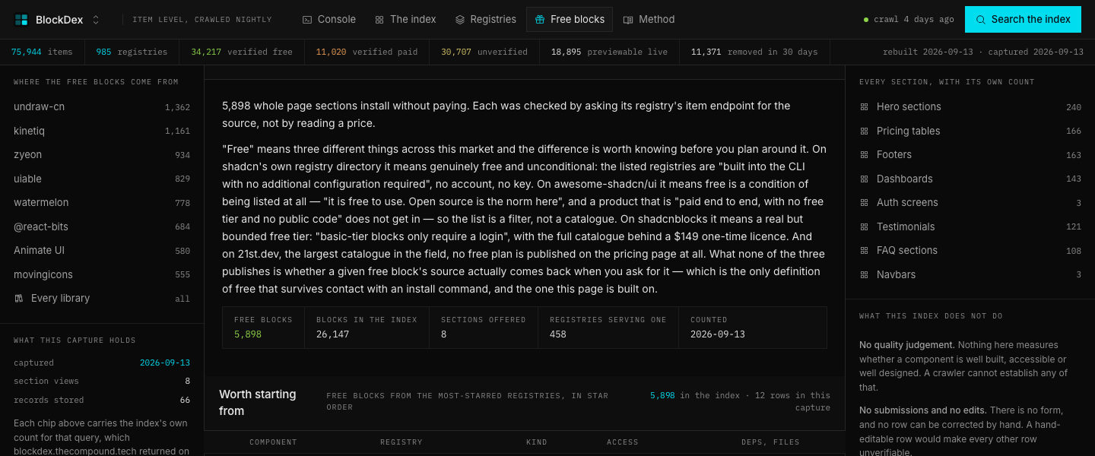Screen dimensions: 1095x456
Task: Switch to The index tab
Action: coord(405,20)
